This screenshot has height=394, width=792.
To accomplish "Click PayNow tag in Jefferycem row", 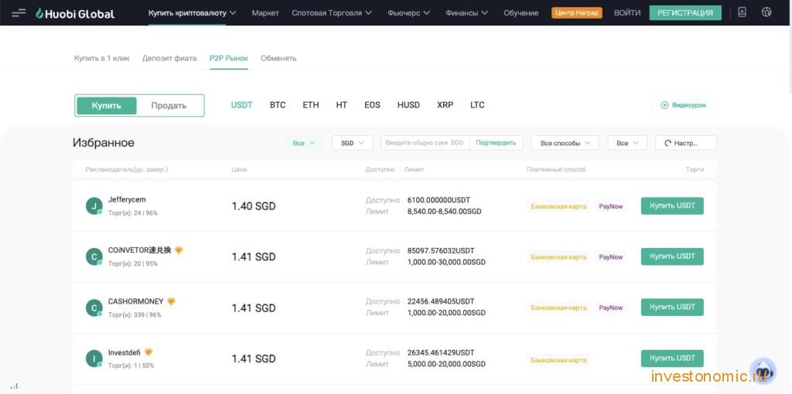I will pos(611,206).
